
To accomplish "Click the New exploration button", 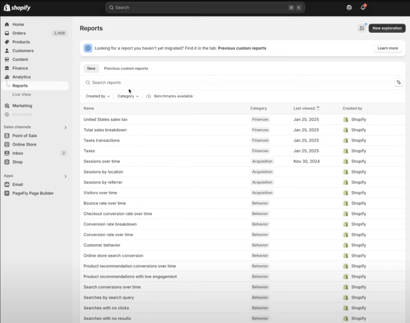I will pyautogui.click(x=387, y=28).
